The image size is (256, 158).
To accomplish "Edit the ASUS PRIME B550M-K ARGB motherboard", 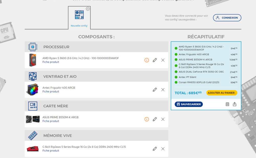I will click(x=155, y=119).
